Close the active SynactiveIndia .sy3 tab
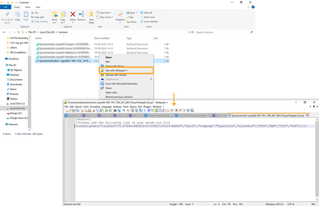The height and width of the screenshot is (206, 319). 307,116
